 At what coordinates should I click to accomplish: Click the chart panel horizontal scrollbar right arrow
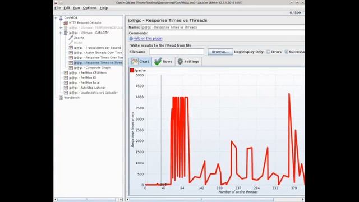click(x=303, y=200)
